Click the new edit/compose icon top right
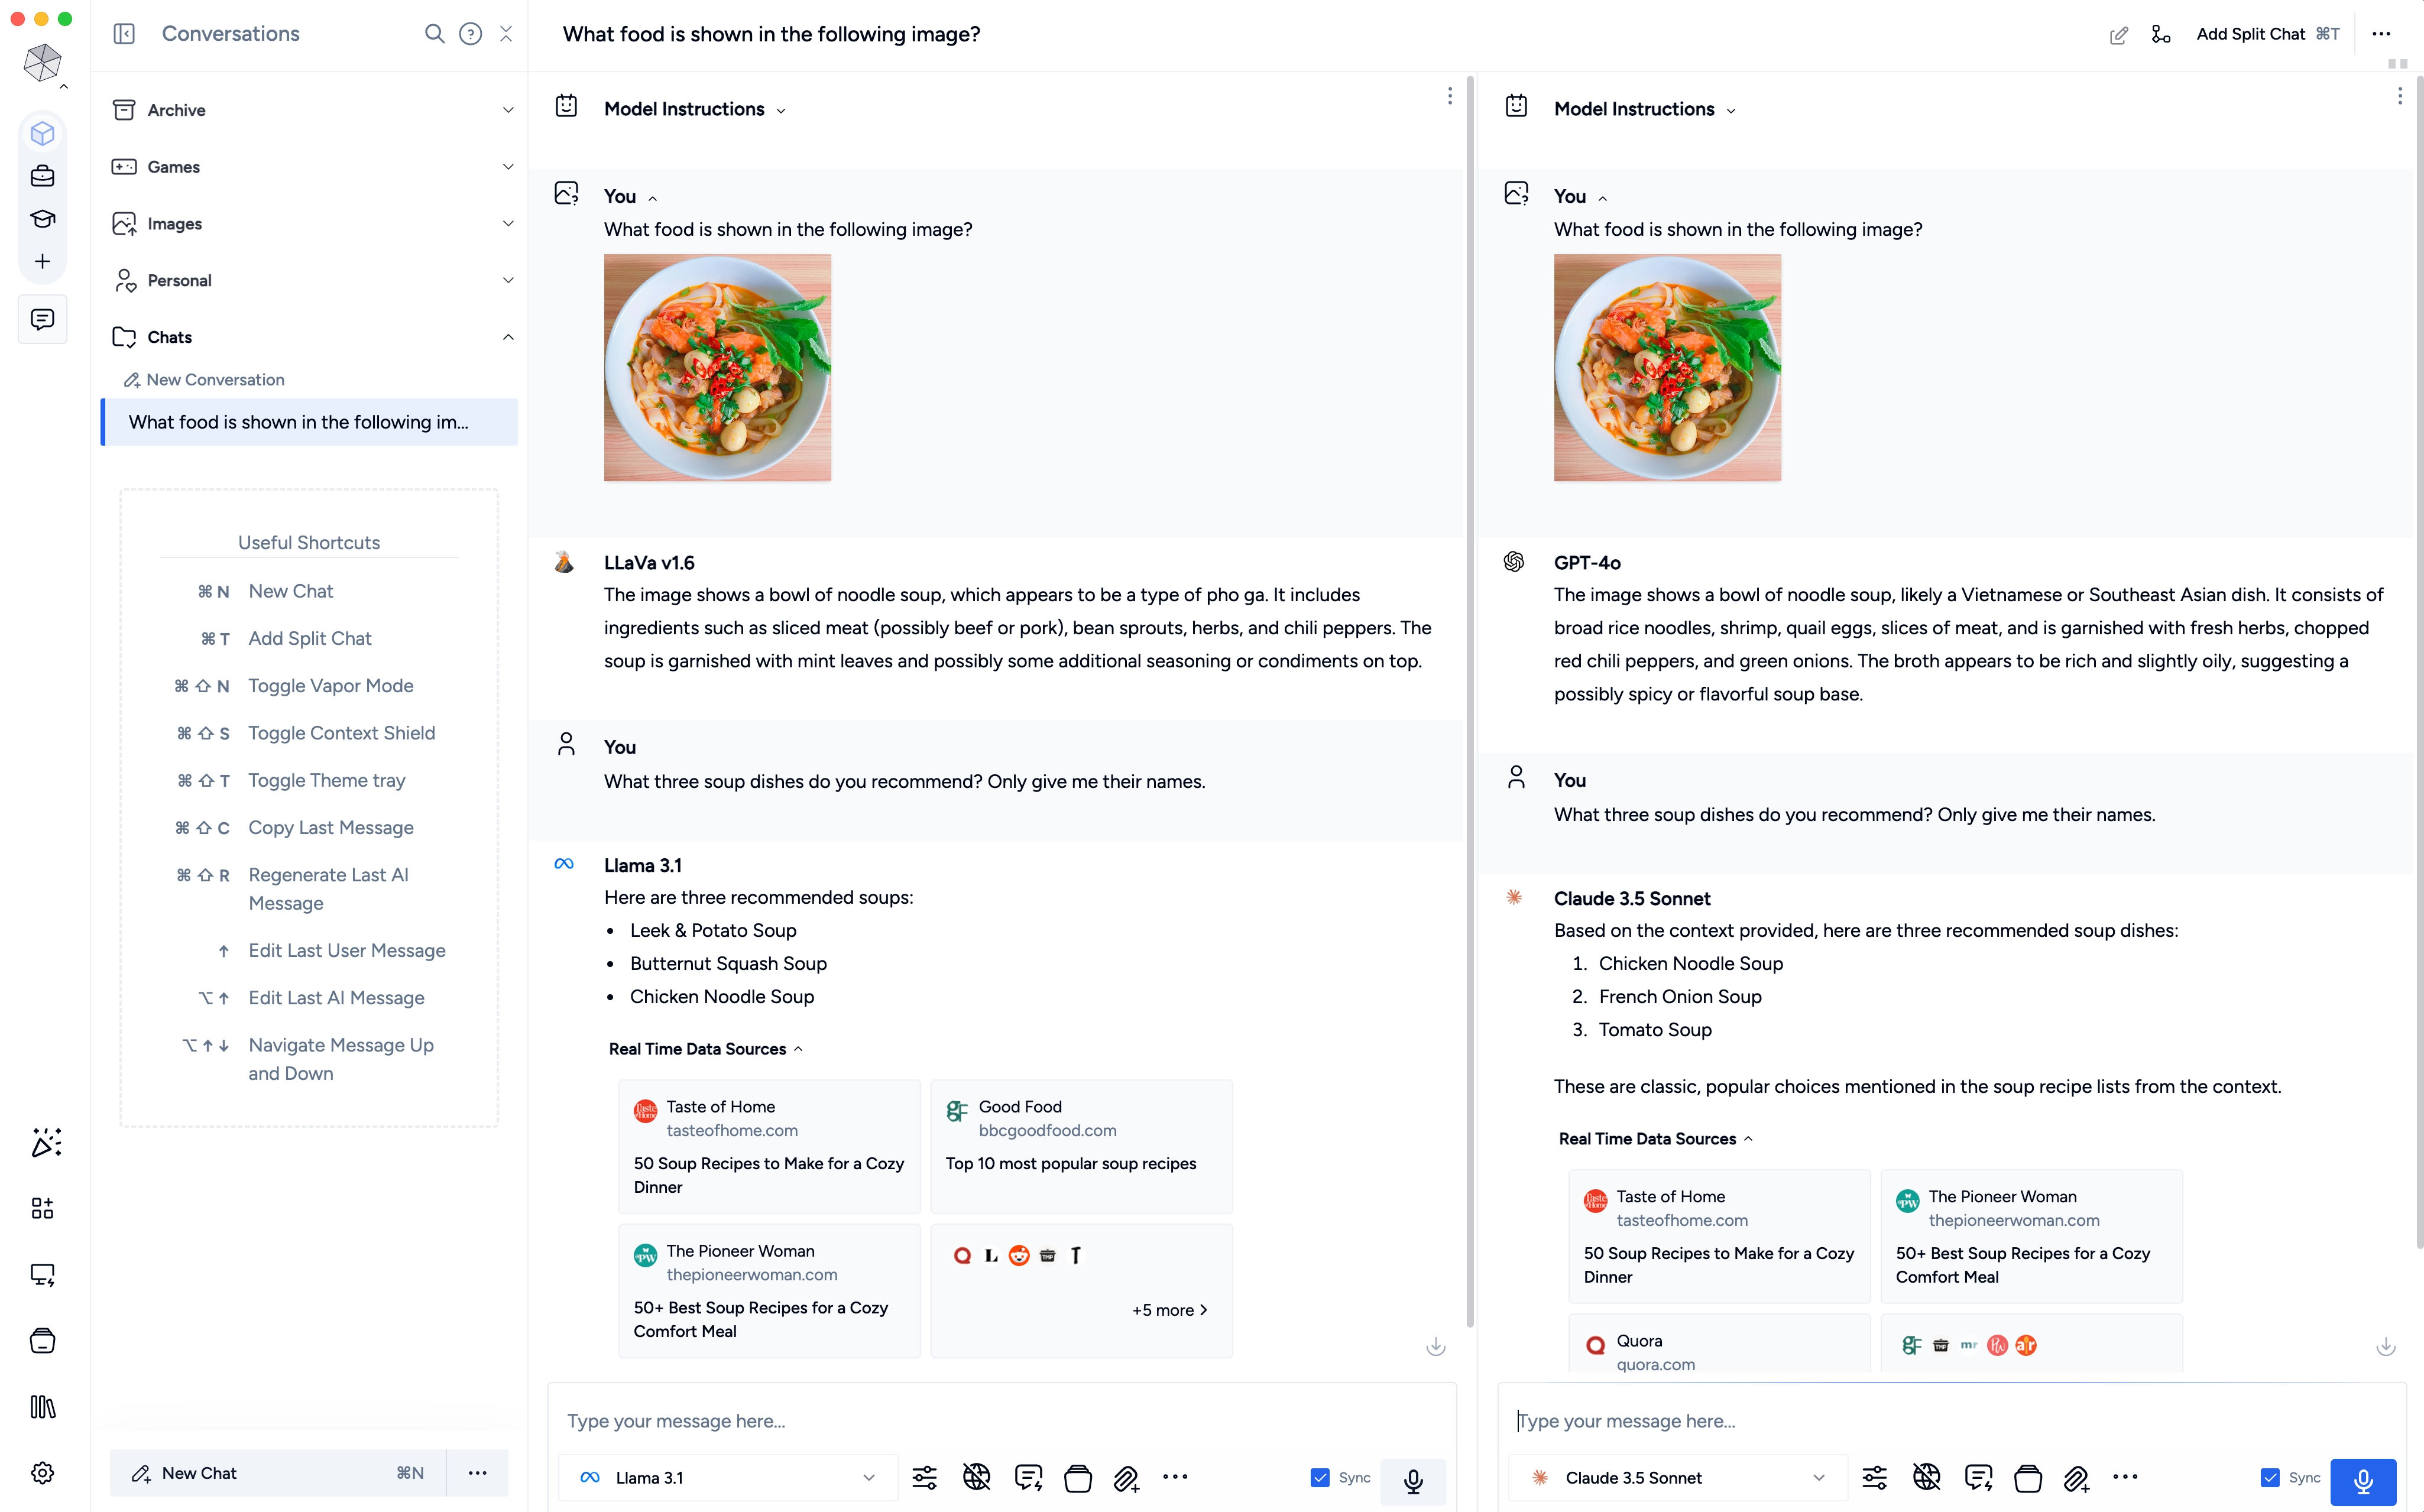 point(2118,33)
